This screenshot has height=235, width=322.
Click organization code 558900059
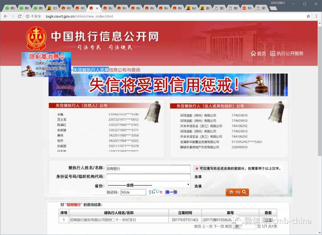tap(239, 147)
